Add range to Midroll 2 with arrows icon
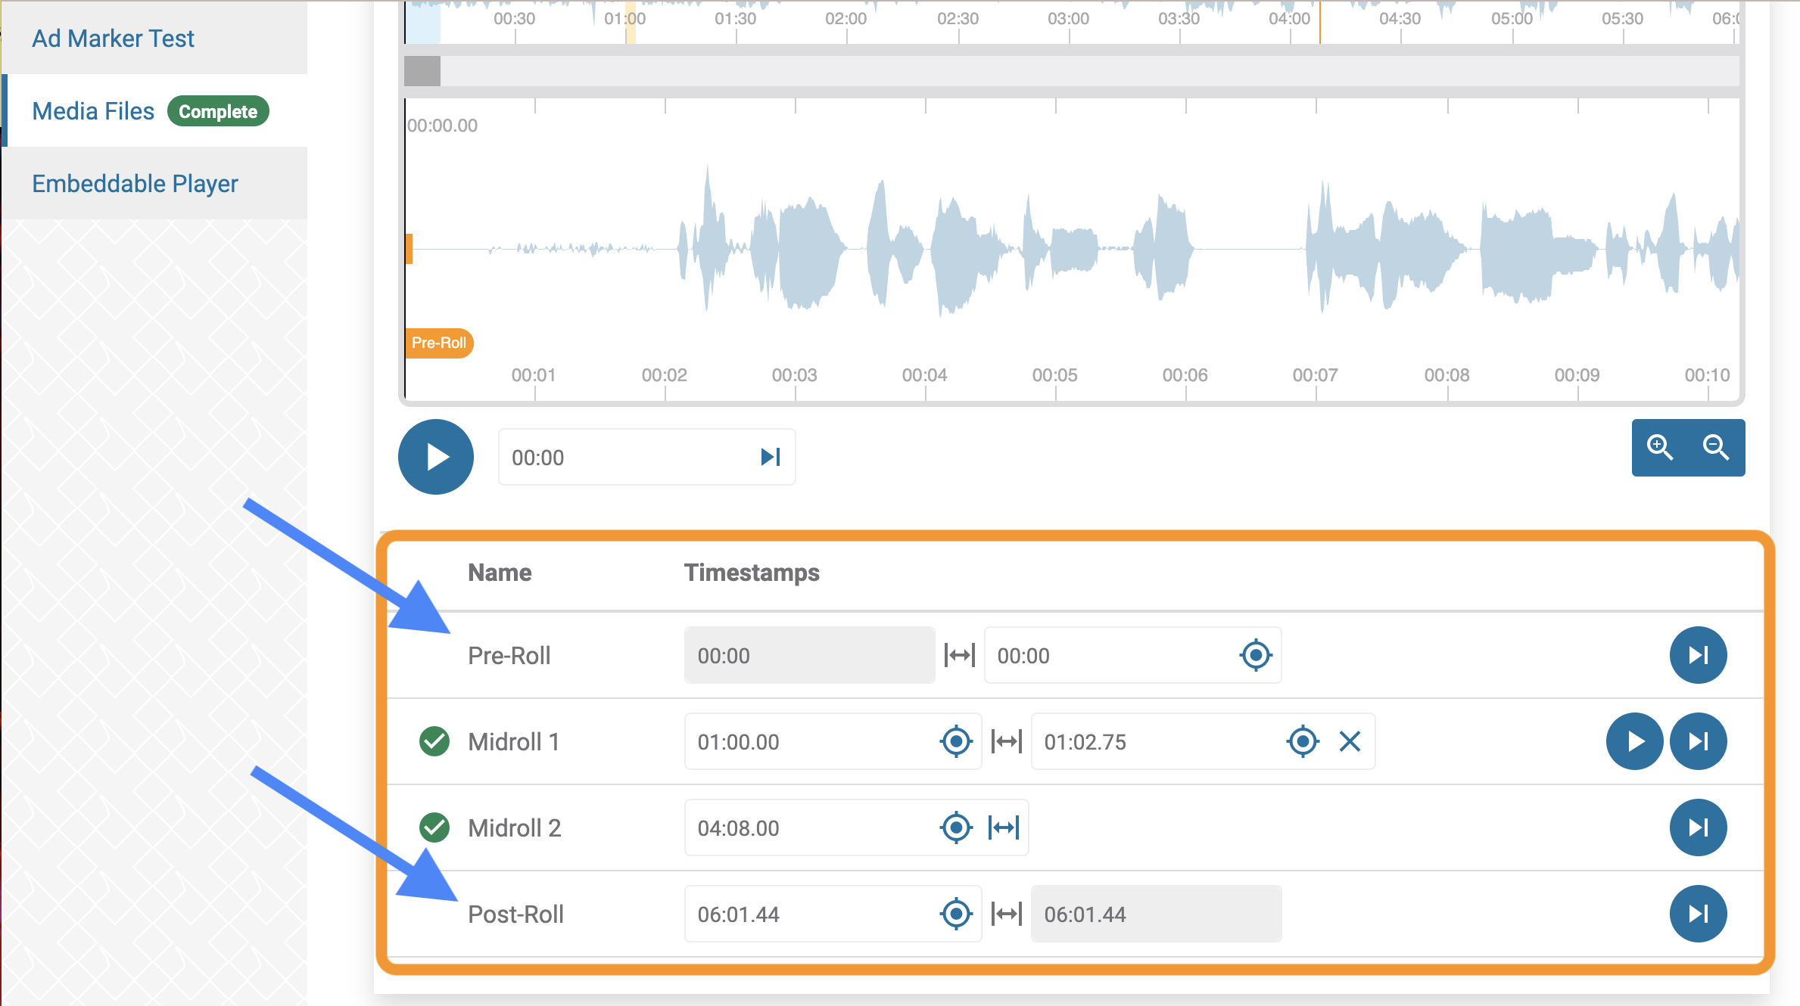Viewport: 1800px width, 1006px height. click(1004, 827)
